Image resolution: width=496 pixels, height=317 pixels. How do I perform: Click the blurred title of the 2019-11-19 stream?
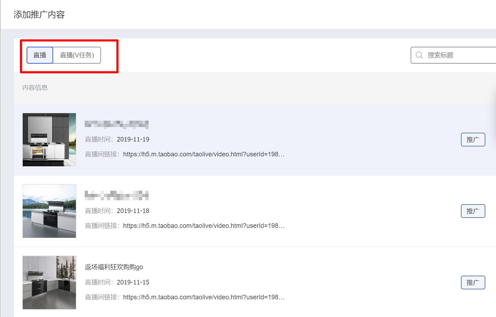(117, 124)
